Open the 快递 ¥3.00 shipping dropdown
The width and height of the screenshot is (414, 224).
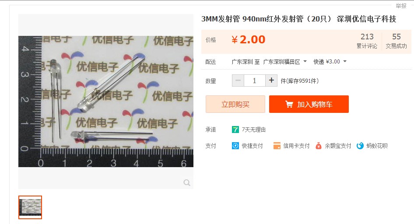[x=345, y=61]
